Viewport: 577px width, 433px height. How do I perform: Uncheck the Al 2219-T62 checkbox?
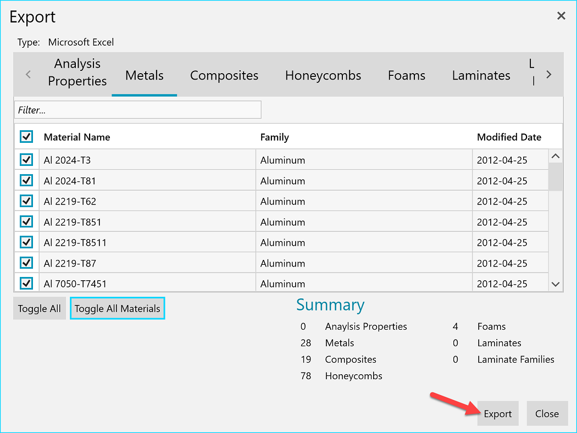pos(26,201)
